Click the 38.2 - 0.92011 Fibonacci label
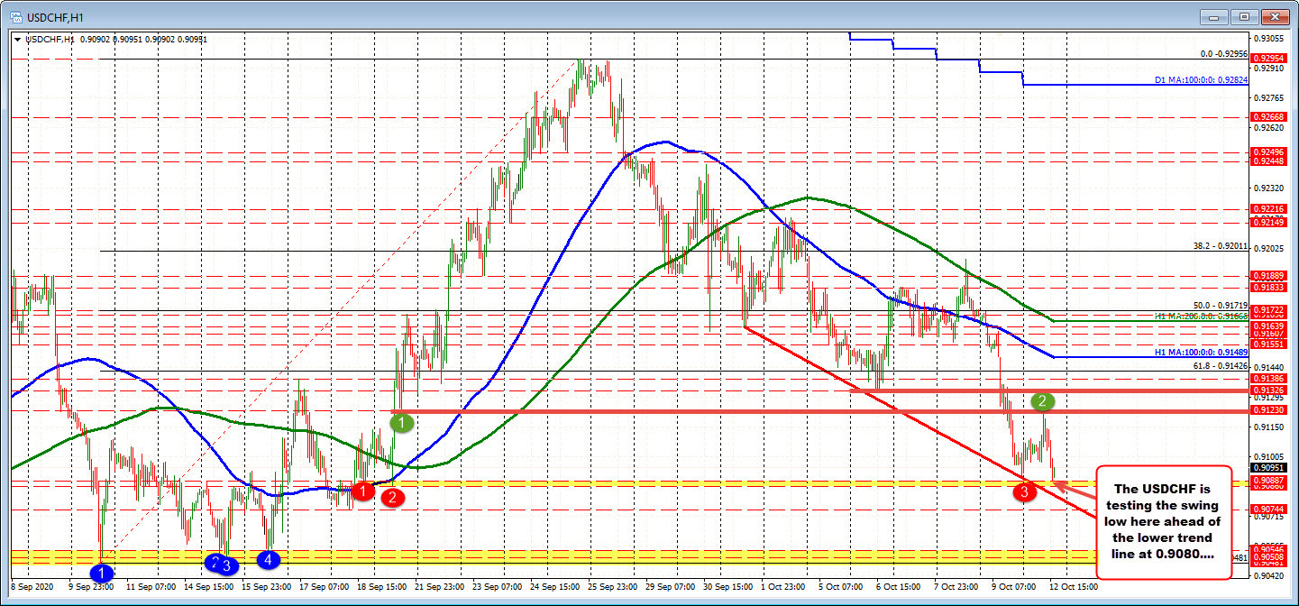 click(x=1220, y=245)
